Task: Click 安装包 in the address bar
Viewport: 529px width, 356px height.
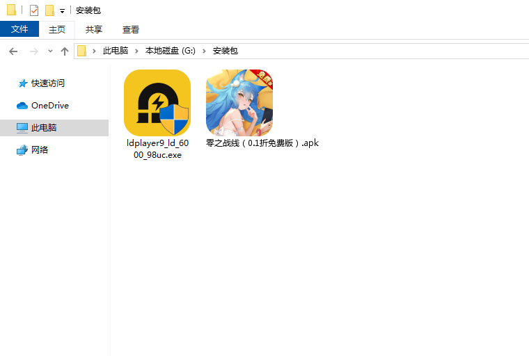Action: pyautogui.click(x=225, y=51)
